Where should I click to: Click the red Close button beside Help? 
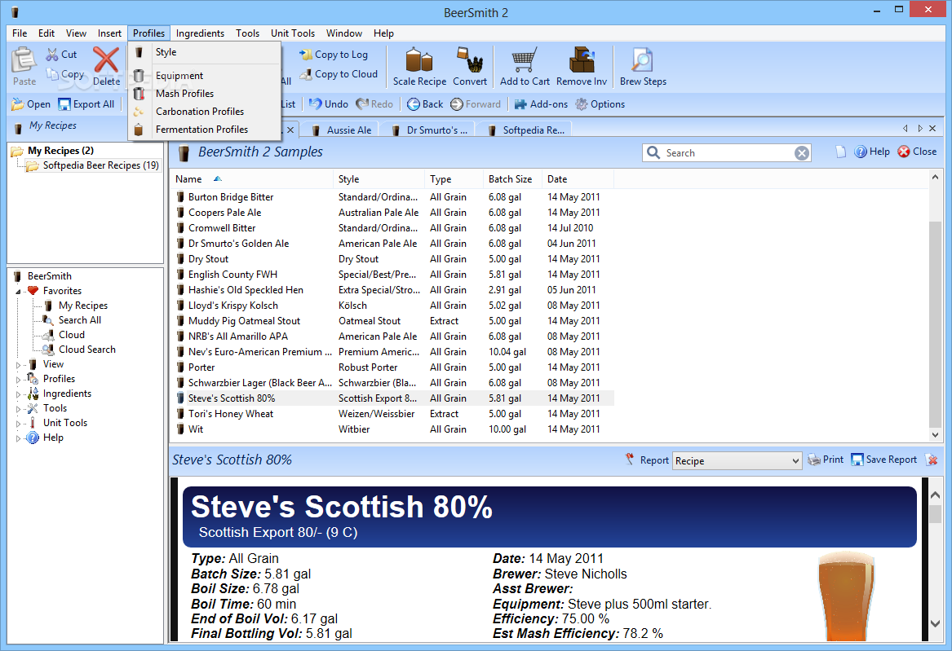[917, 152]
